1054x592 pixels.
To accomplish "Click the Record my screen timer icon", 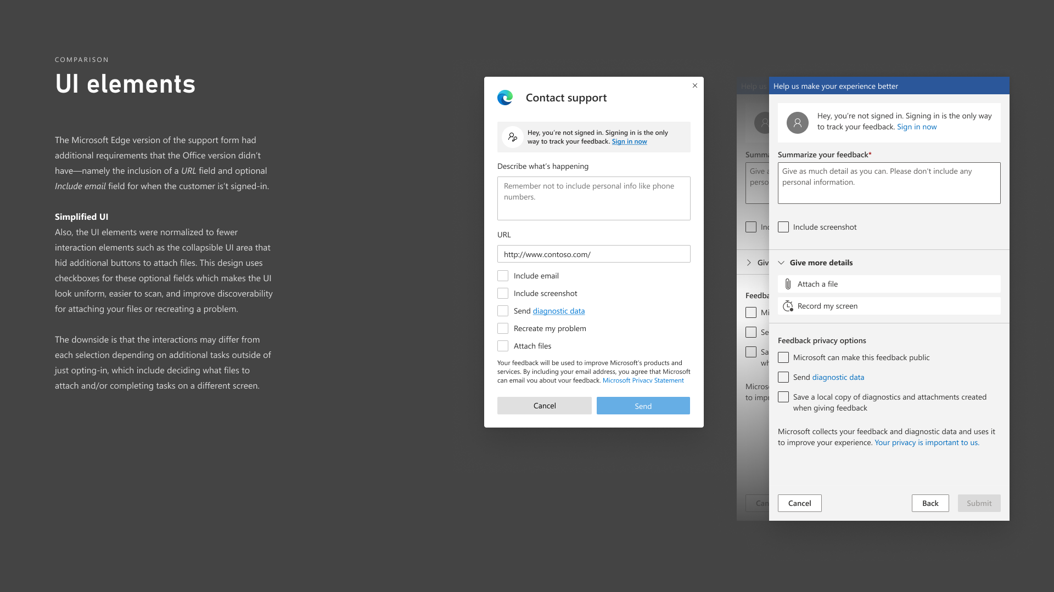I will pos(788,306).
